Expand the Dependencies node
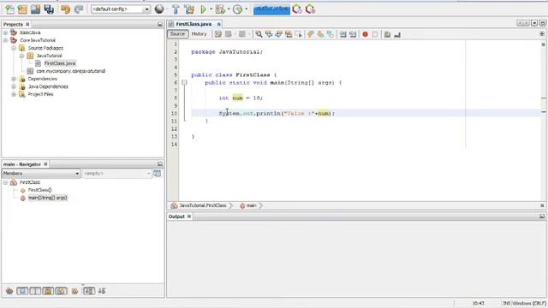The width and height of the screenshot is (548, 308). 14,79
